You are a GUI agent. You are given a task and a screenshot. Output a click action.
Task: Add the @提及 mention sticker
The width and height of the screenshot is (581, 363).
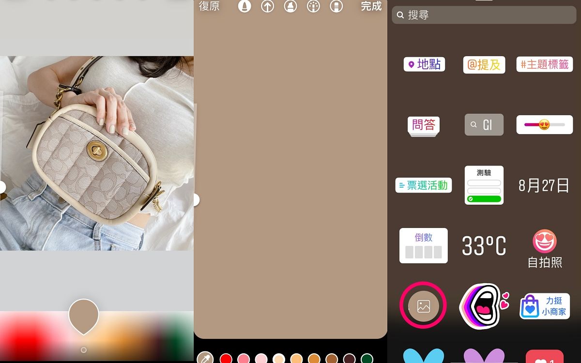(x=484, y=64)
